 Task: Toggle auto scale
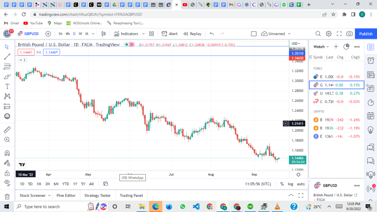point(300,184)
